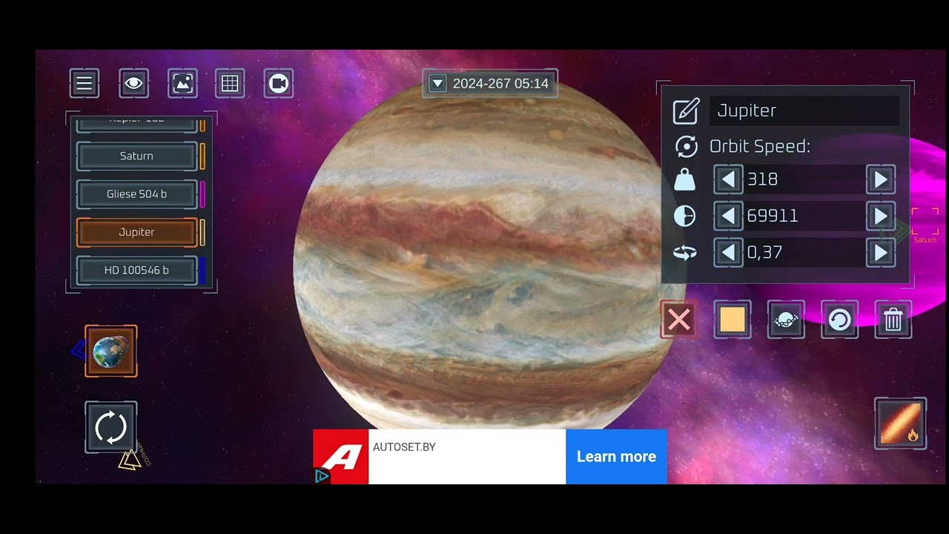Viewport: 949px width, 534px height.
Task: Select Saturn in the planet list
Action: click(x=137, y=156)
